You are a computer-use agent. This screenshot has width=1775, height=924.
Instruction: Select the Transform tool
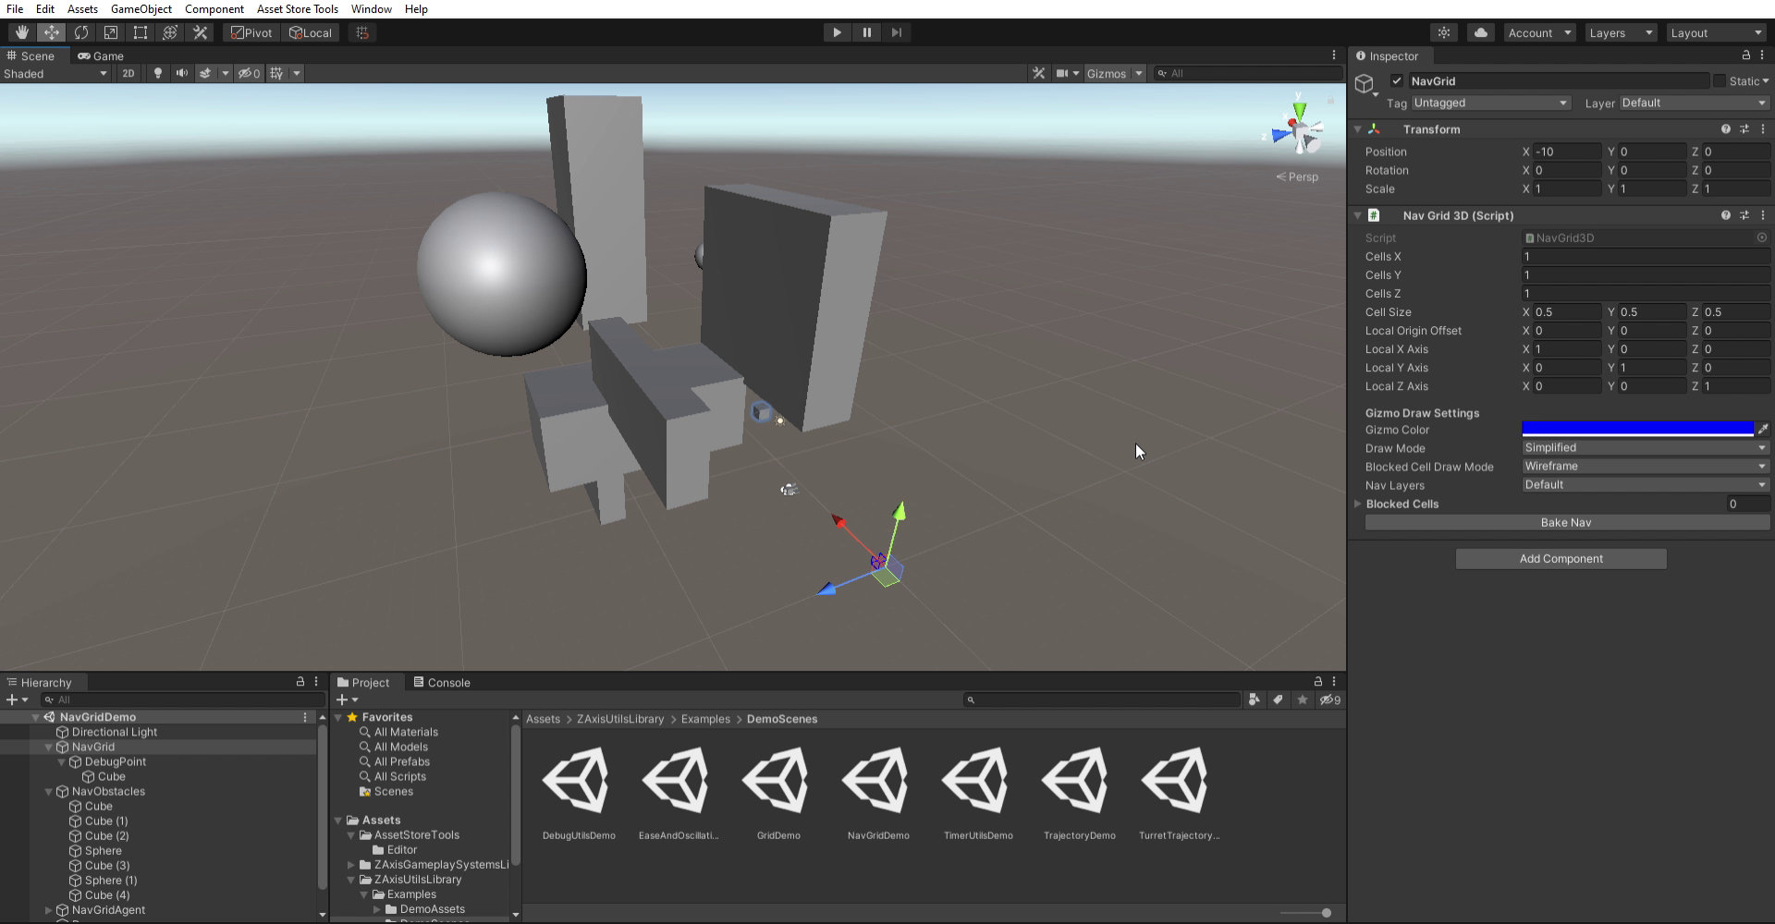coord(170,32)
